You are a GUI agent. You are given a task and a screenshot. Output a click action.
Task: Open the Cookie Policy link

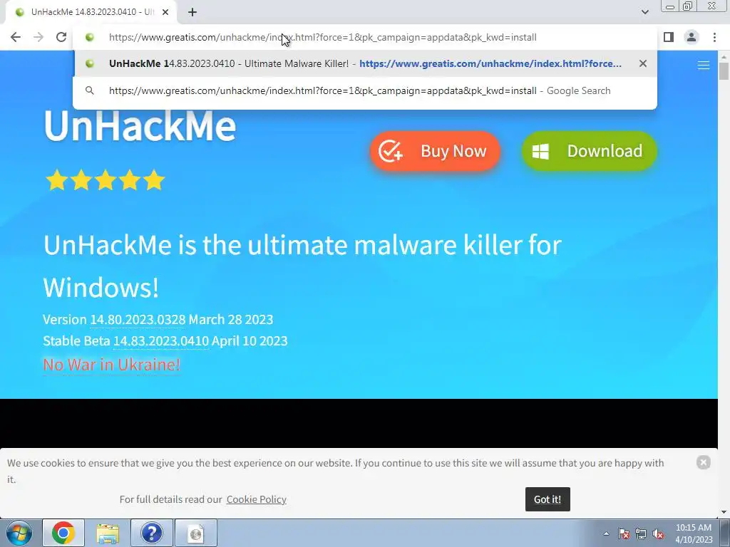click(257, 499)
